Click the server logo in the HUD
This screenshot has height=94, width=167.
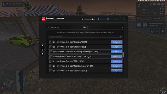(x=7, y=4)
